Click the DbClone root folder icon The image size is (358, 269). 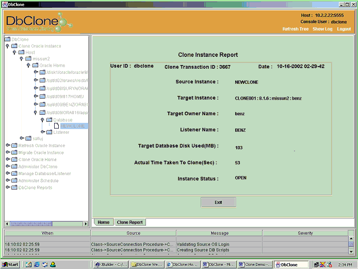point(8,39)
